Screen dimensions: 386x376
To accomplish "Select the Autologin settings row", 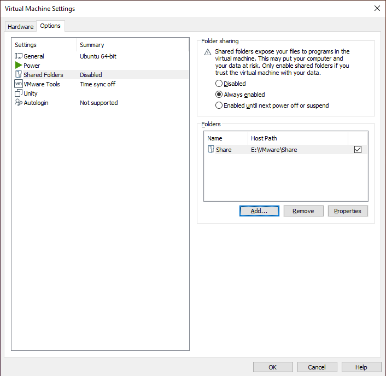I will [101, 103].
